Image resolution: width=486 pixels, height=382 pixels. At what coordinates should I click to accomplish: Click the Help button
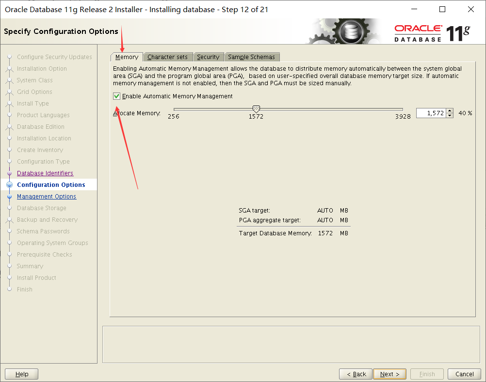coord(22,374)
